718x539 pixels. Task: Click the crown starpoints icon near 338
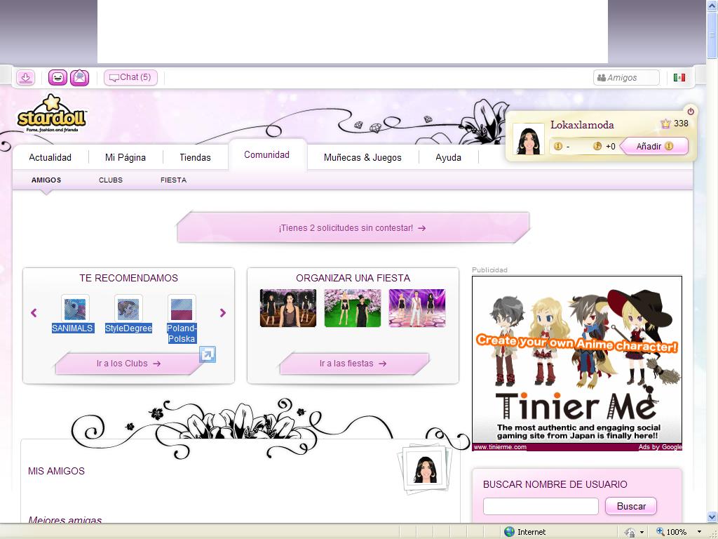pyautogui.click(x=665, y=124)
